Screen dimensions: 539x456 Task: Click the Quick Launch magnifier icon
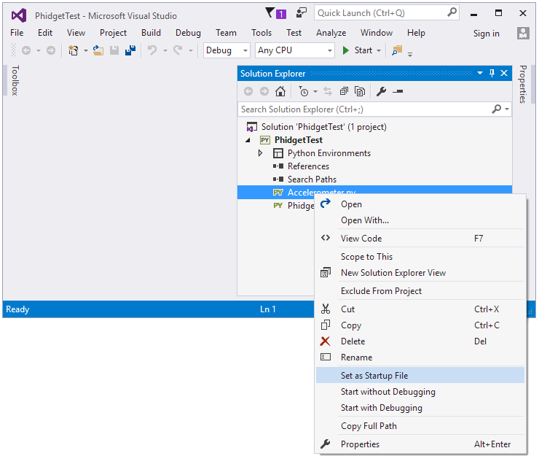tap(452, 12)
